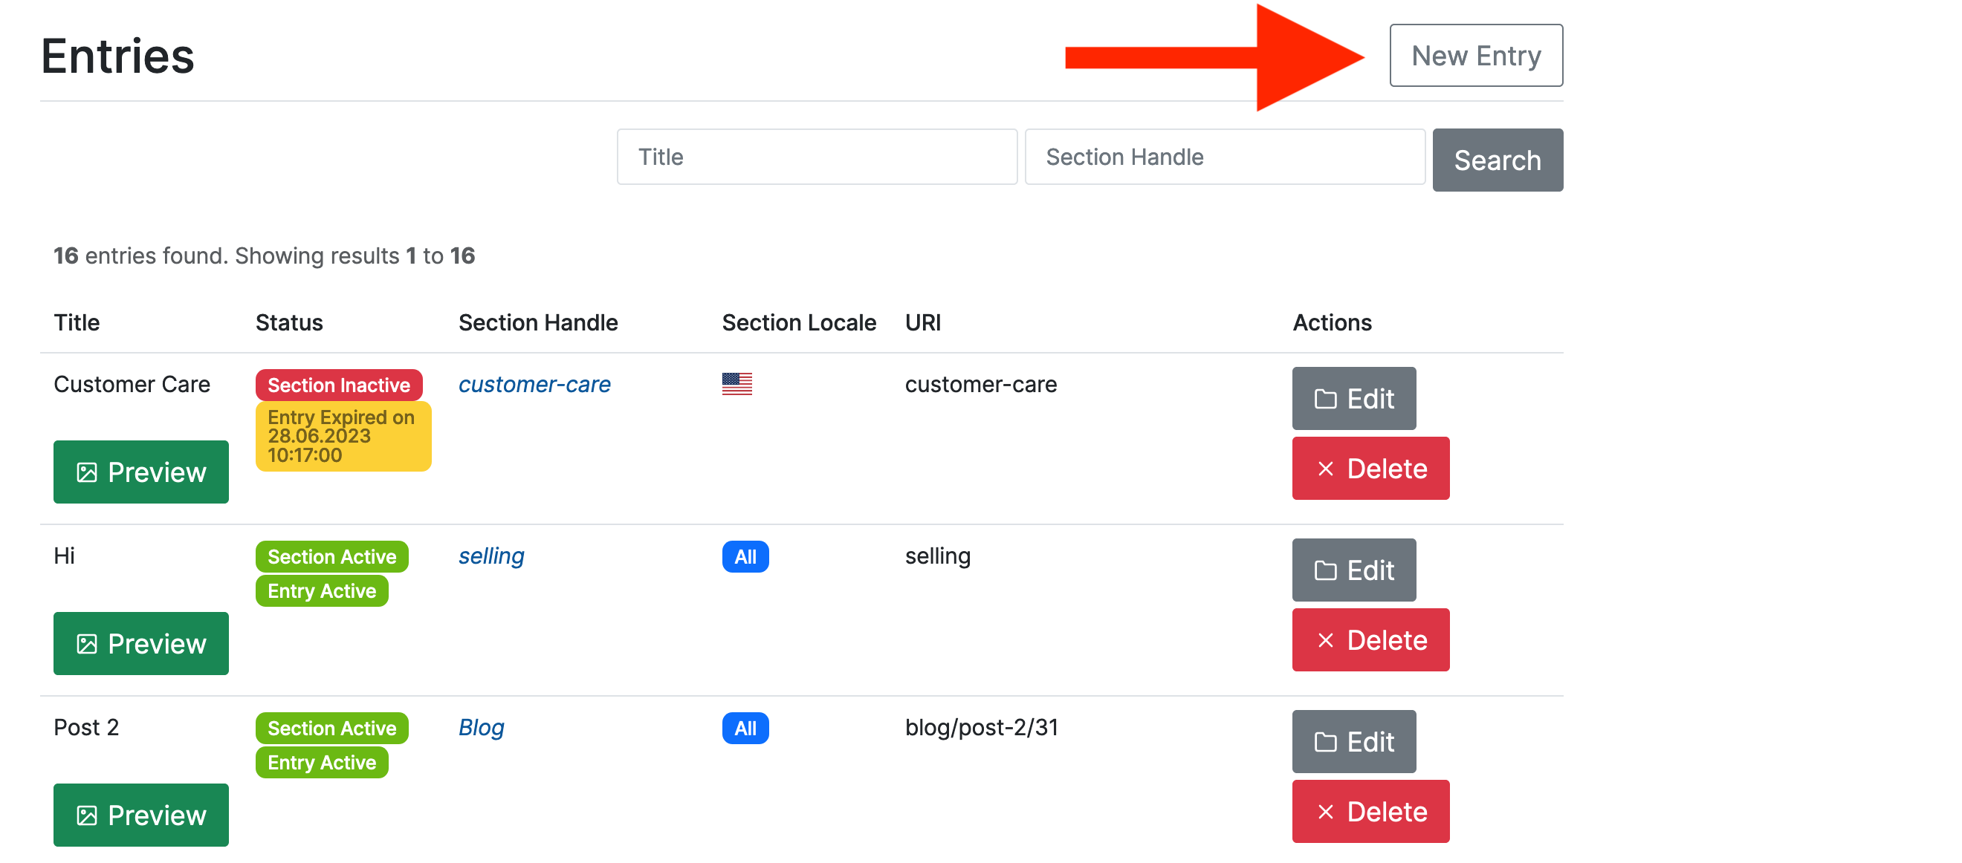Focus the Section Handle search field
1962x863 pixels.
(x=1224, y=157)
